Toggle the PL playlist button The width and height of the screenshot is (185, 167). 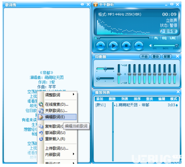click(x=156, y=38)
